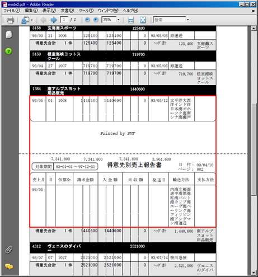This screenshot has width=258, height=277.
Task: Select the fit width scrolling icon
Action: 131,20
